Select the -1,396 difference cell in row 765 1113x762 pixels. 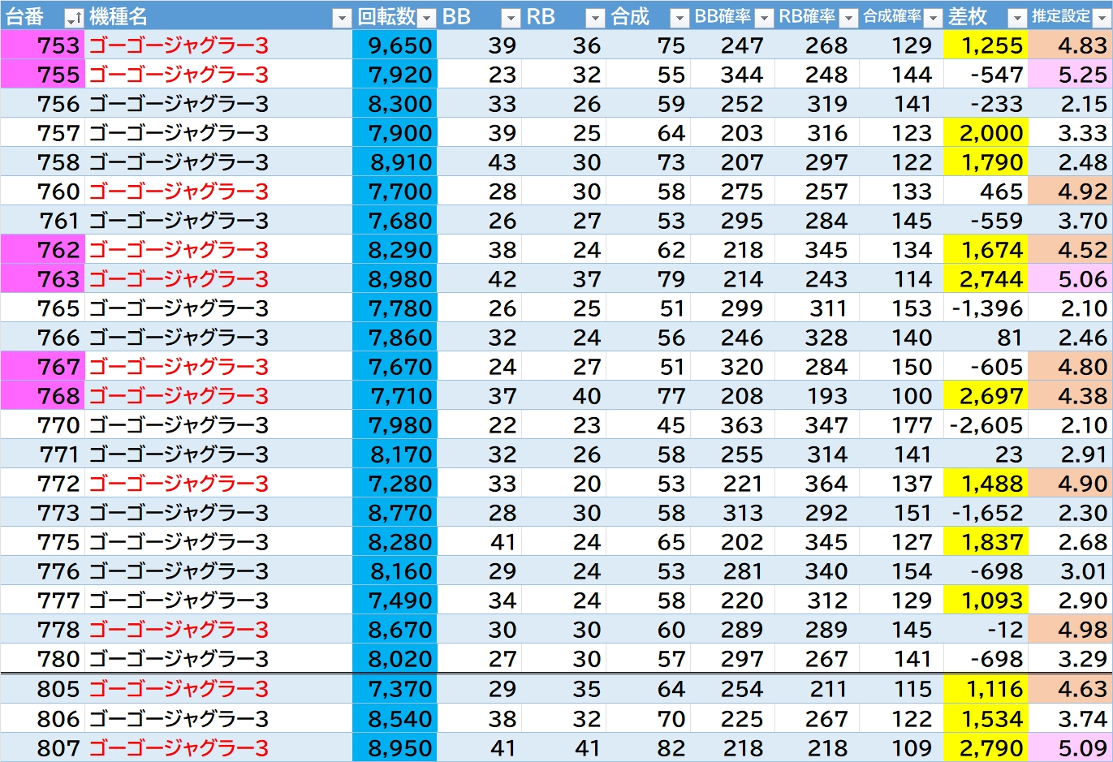986,308
